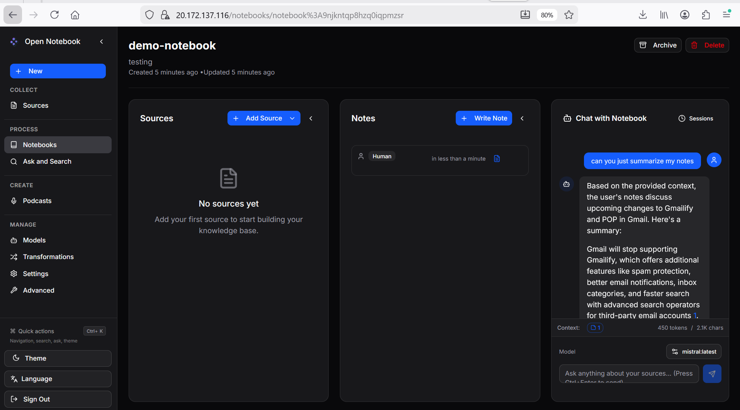Click the Ask and Search magnifier icon

(14, 161)
